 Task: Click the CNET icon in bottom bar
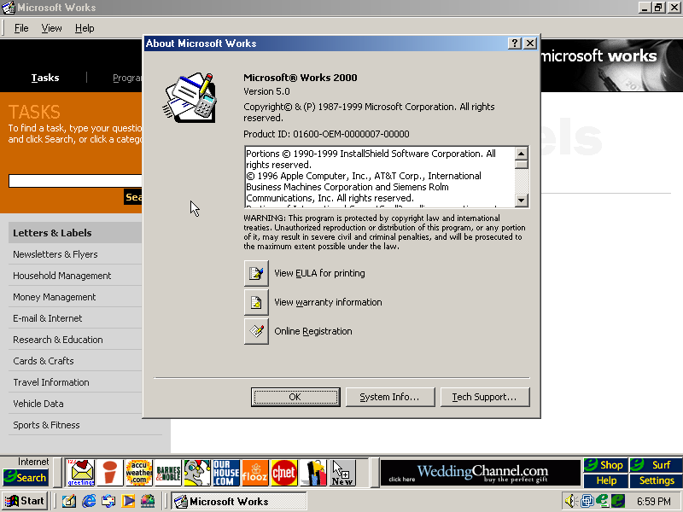[283, 473]
